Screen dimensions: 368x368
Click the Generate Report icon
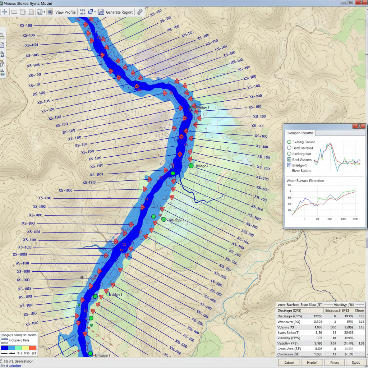coord(101,12)
